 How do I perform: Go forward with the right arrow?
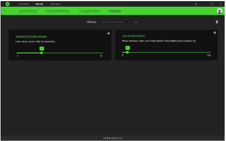tap(11, 11)
